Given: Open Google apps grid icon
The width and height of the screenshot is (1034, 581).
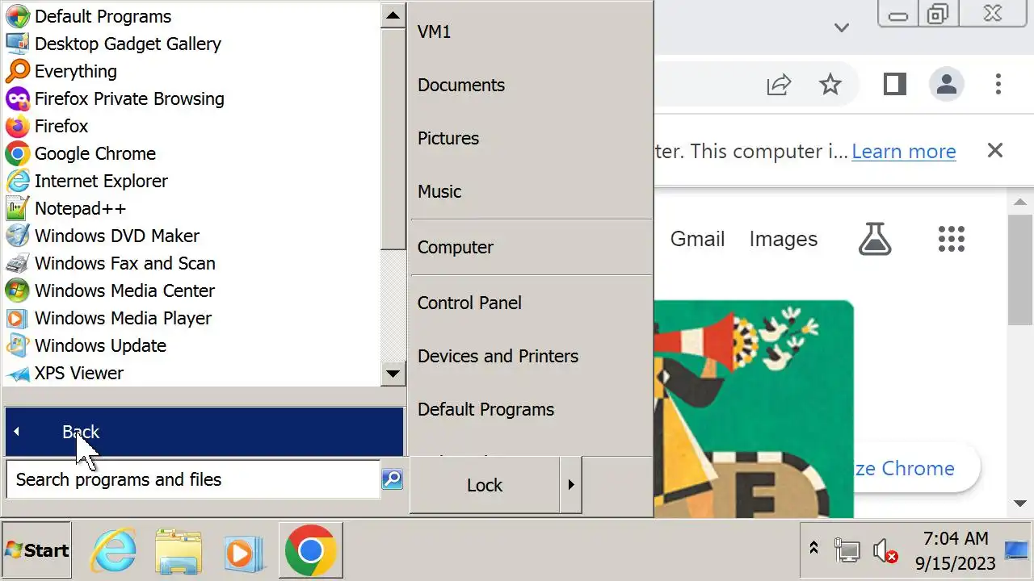Looking at the screenshot, I should coord(952,239).
